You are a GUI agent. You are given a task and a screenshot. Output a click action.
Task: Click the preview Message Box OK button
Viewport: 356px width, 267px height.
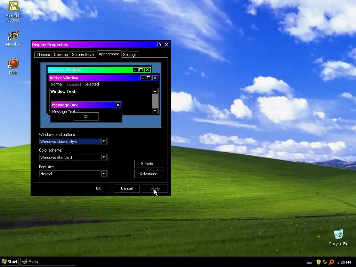[86, 116]
